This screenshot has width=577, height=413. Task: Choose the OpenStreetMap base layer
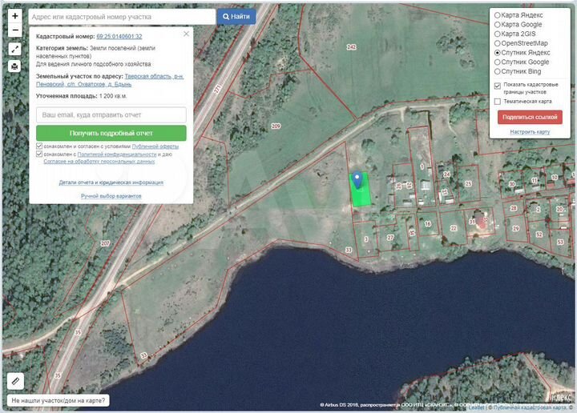(x=498, y=43)
